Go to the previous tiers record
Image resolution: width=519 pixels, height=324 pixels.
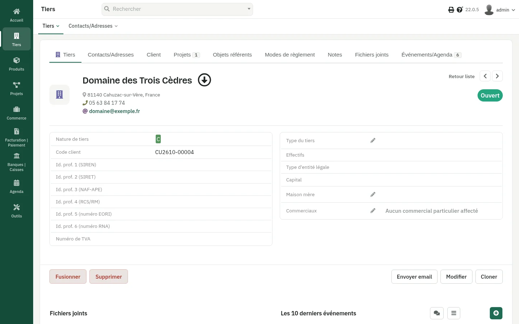[485, 76]
